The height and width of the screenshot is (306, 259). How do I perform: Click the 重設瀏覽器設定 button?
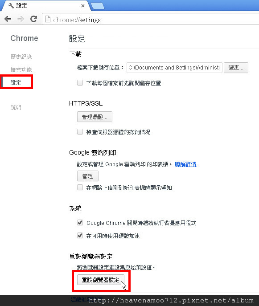point(101,280)
